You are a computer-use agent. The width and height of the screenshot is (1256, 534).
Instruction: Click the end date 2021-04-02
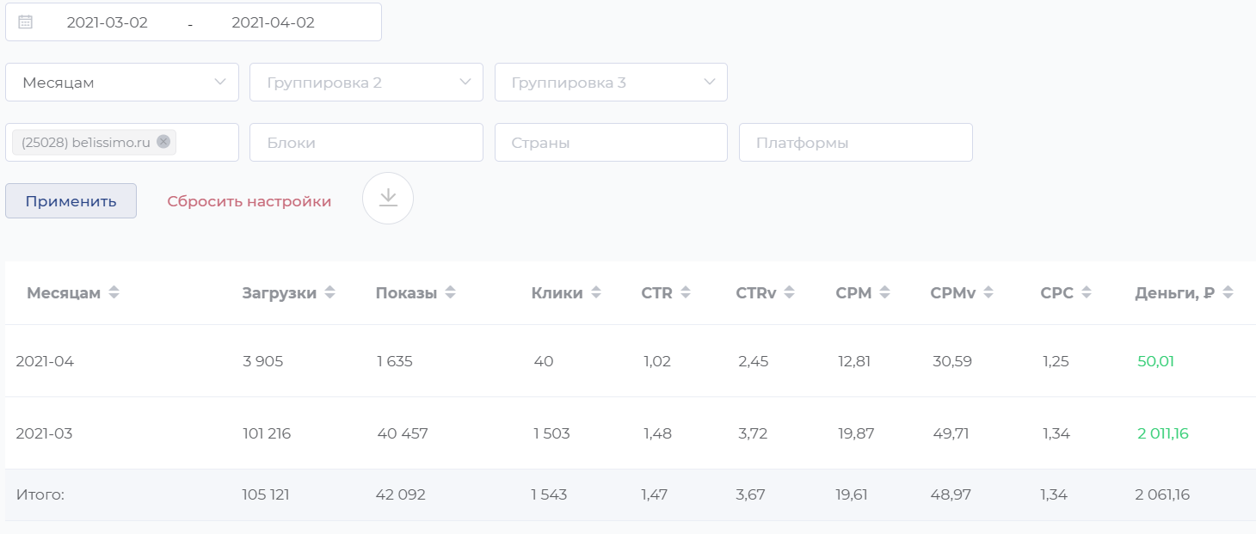pos(273,23)
